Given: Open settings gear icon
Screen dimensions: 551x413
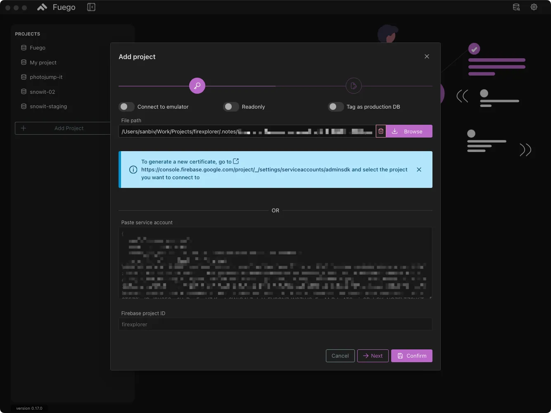Looking at the screenshot, I should [534, 7].
